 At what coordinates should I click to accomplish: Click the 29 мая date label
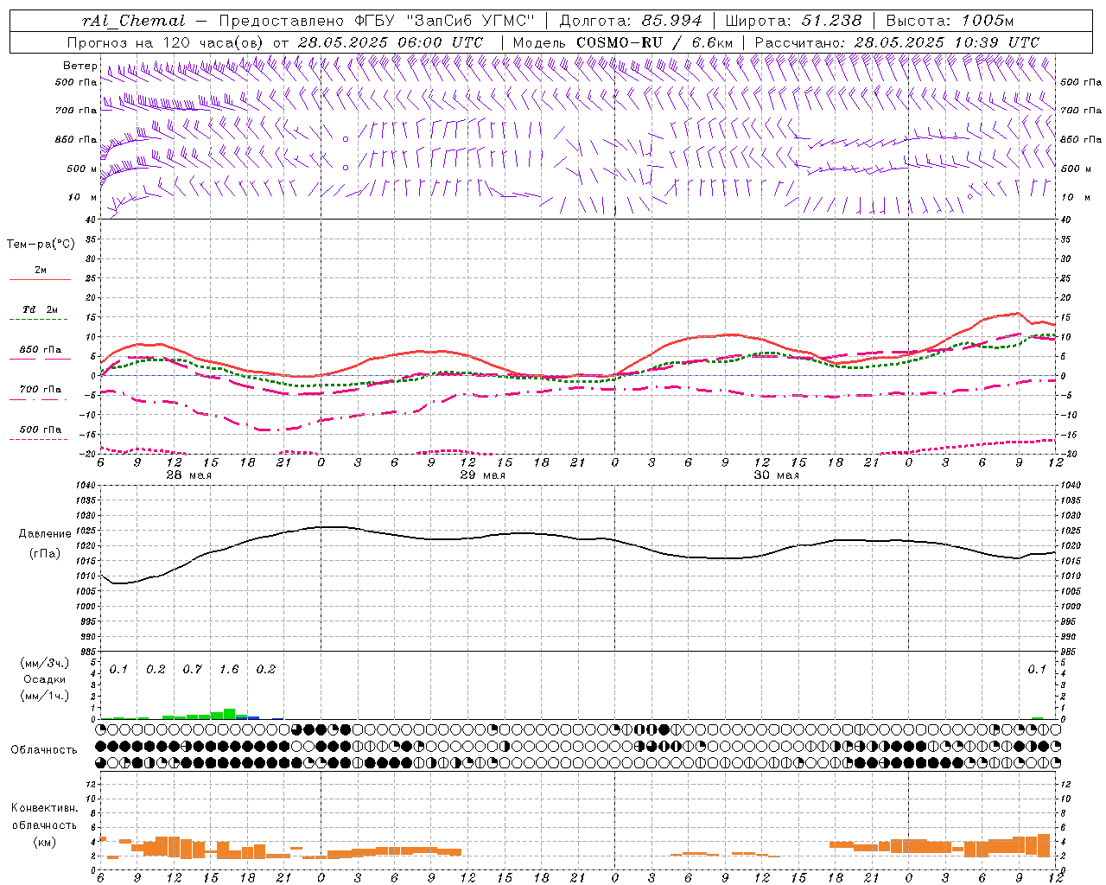(482, 475)
